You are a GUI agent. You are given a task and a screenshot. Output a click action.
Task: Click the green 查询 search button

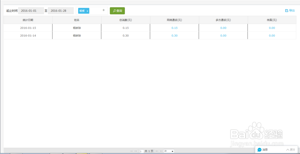(x=117, y=11)
